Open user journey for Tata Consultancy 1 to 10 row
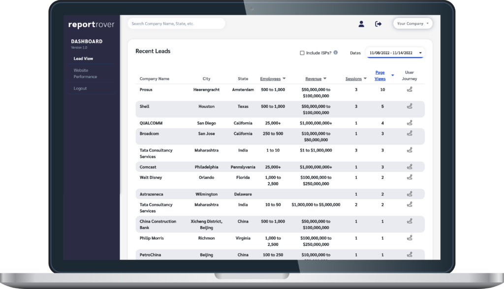The image size is (504, 289). click(409, 150)
